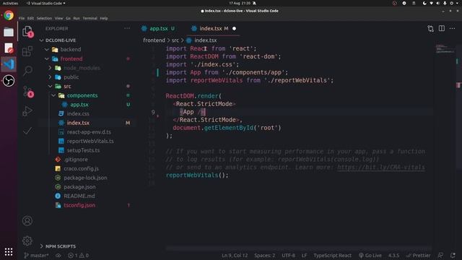Open the Source Control view icon

pos(27,92)
